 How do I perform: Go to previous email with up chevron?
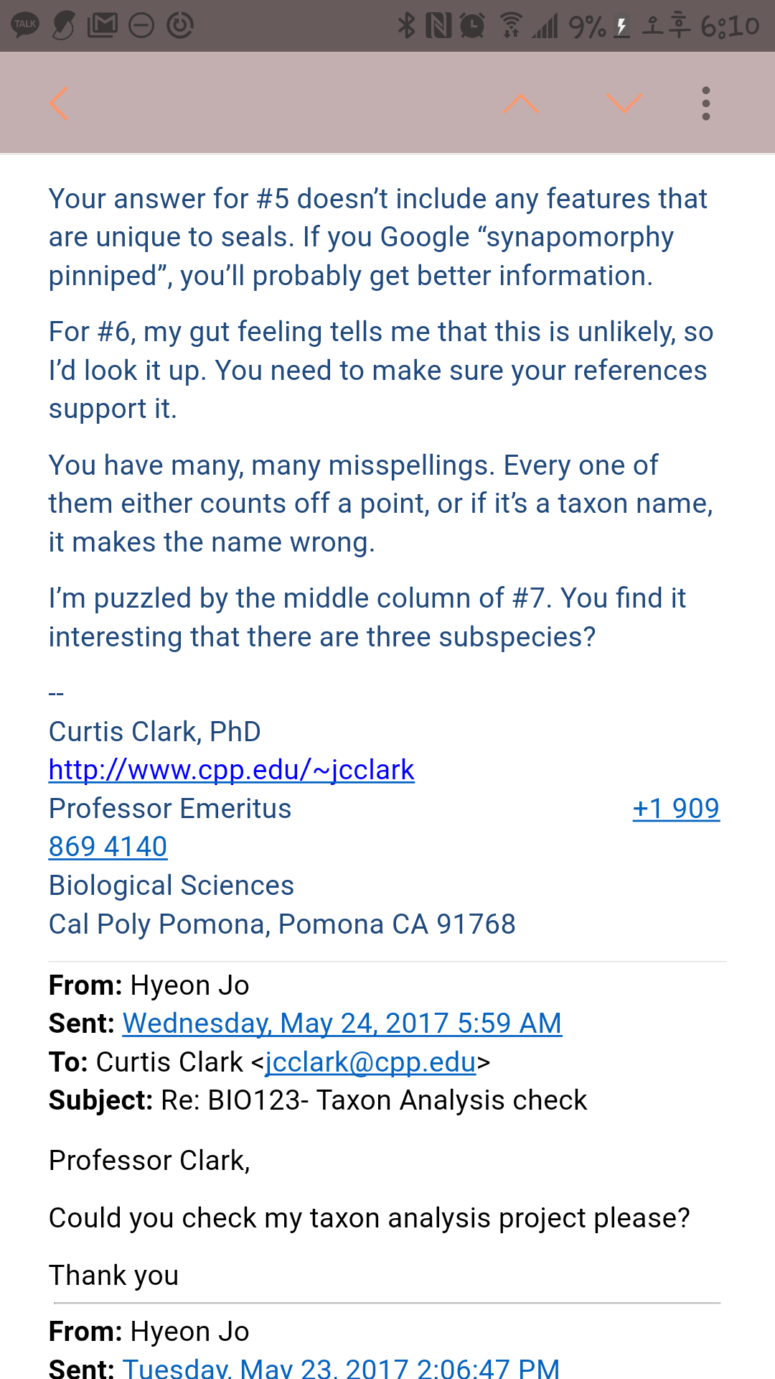pyautogui.click(x=521, y=103)
